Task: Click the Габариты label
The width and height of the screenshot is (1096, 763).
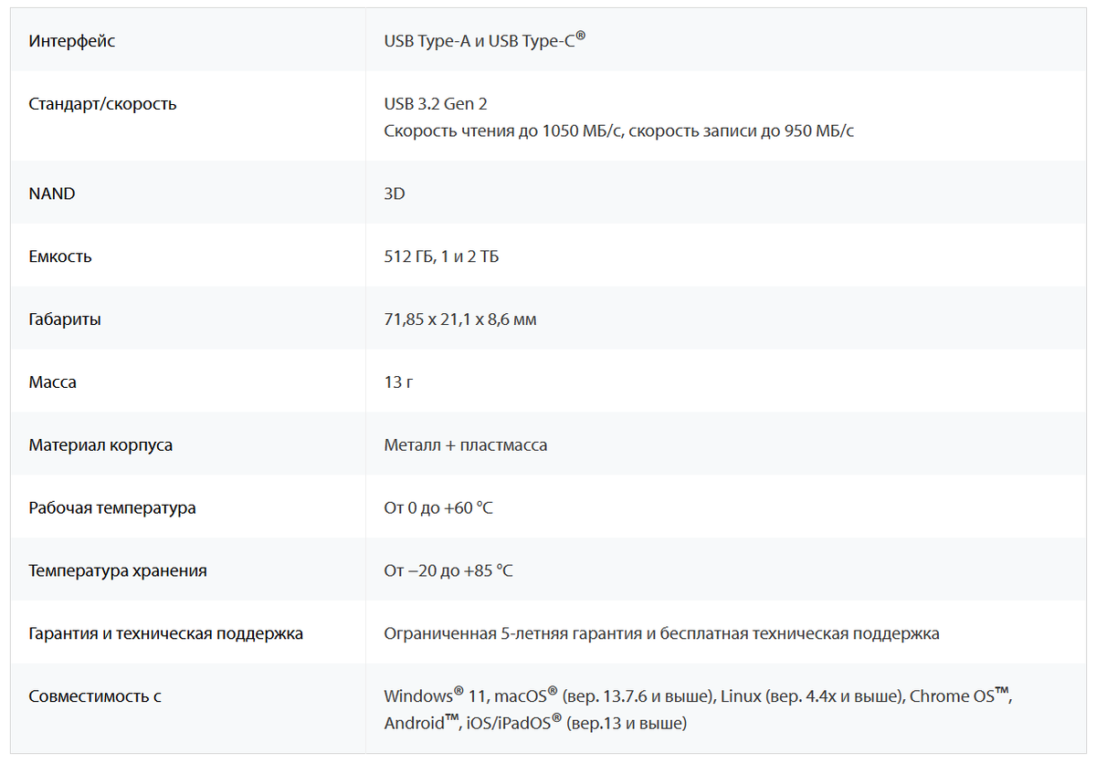Action: tap(65, 319)
